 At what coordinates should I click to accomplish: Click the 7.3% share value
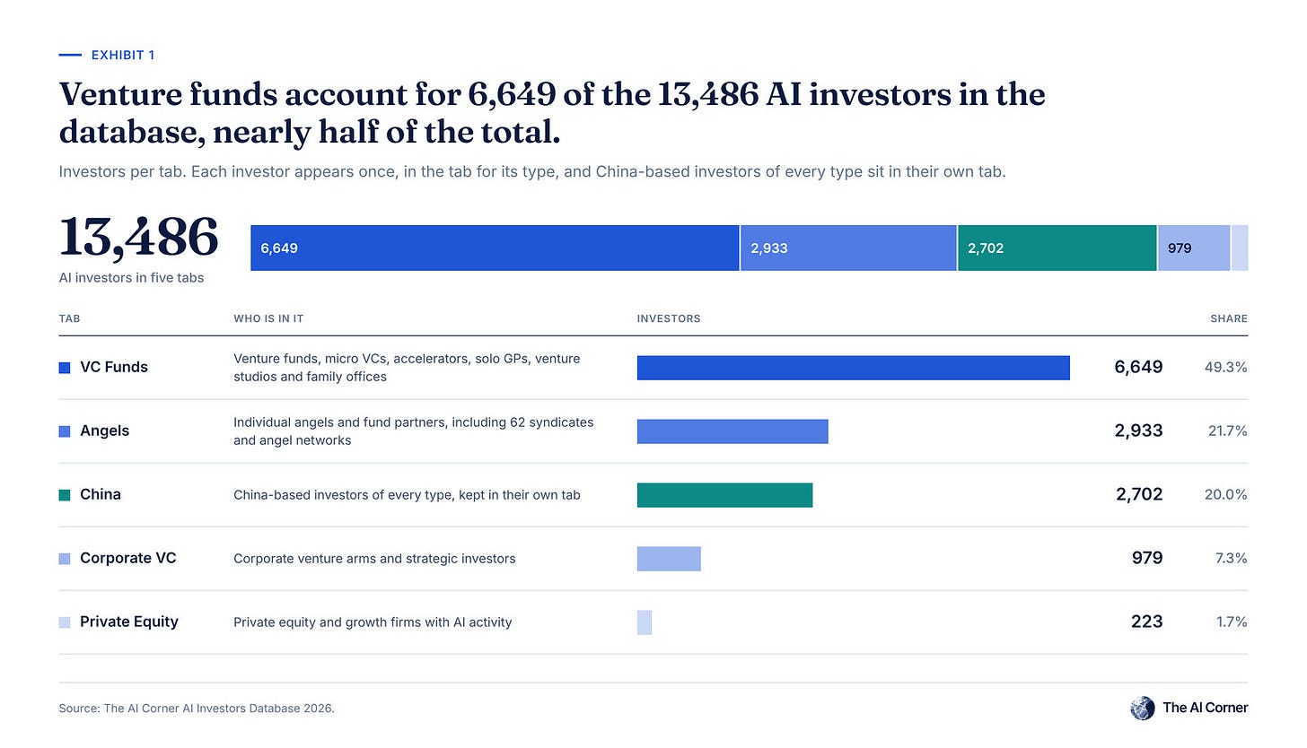[x=1232, y=558]
